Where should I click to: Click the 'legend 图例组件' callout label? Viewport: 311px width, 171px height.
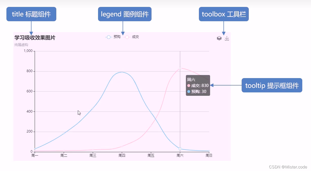pyautogui.click(x=125, y=14)
